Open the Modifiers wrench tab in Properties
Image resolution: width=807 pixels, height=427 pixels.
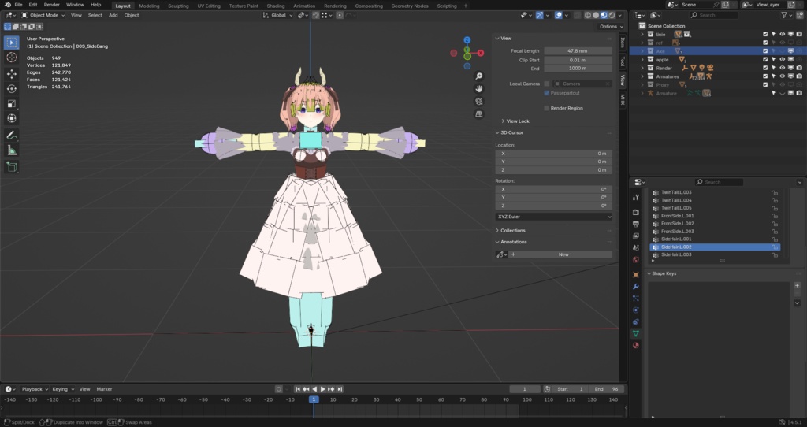636,287
